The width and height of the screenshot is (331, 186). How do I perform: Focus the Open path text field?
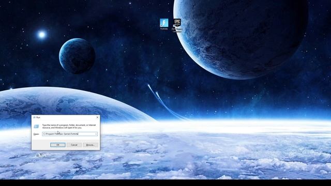pos(70,134)
